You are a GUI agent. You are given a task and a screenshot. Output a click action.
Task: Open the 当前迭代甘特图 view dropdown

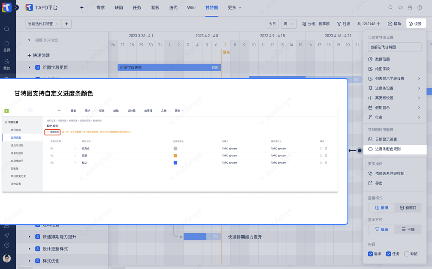click(x=43, y=24)
